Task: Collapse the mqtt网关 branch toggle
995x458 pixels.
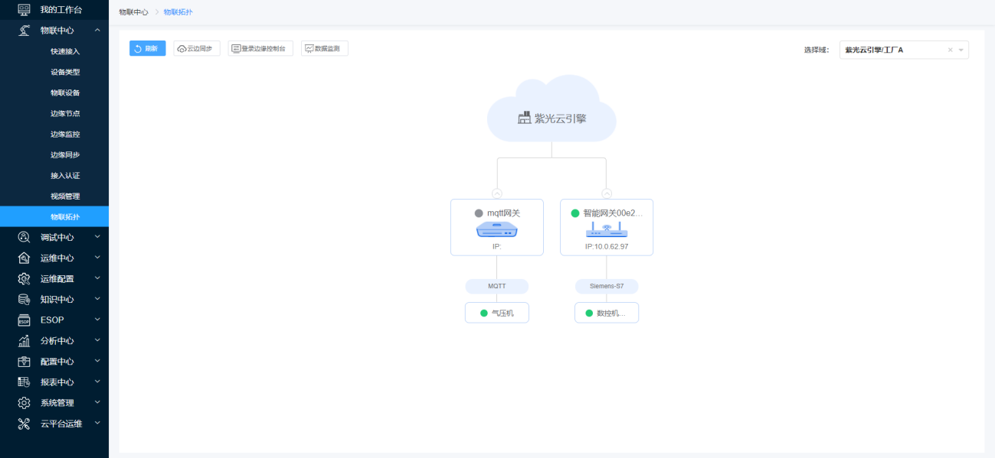Action: [x=497, y=193]
